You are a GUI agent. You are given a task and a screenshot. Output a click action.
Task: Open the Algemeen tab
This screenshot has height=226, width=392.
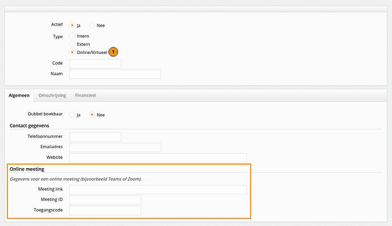tap(19, 95)
